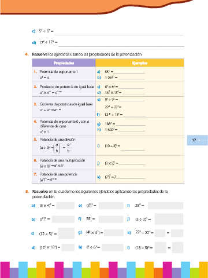Viewport: 208px width, 278px height.
Task: Click the gray answer box for 5e)
Action: 111,206
